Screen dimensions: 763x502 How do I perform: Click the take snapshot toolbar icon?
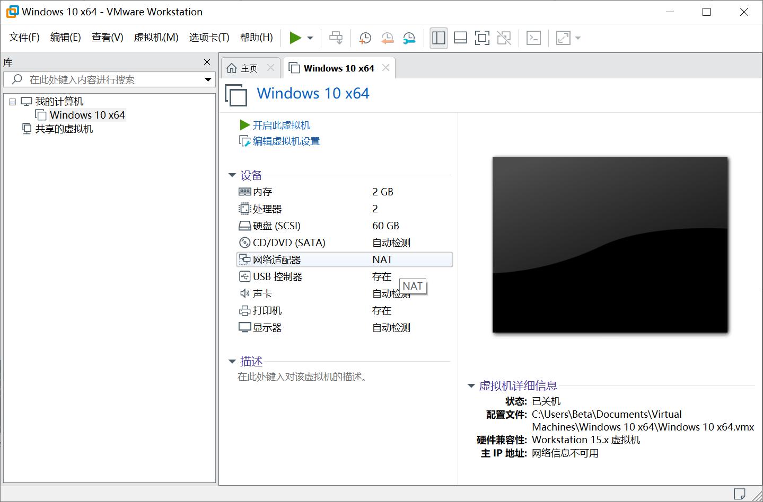point(365,38)
